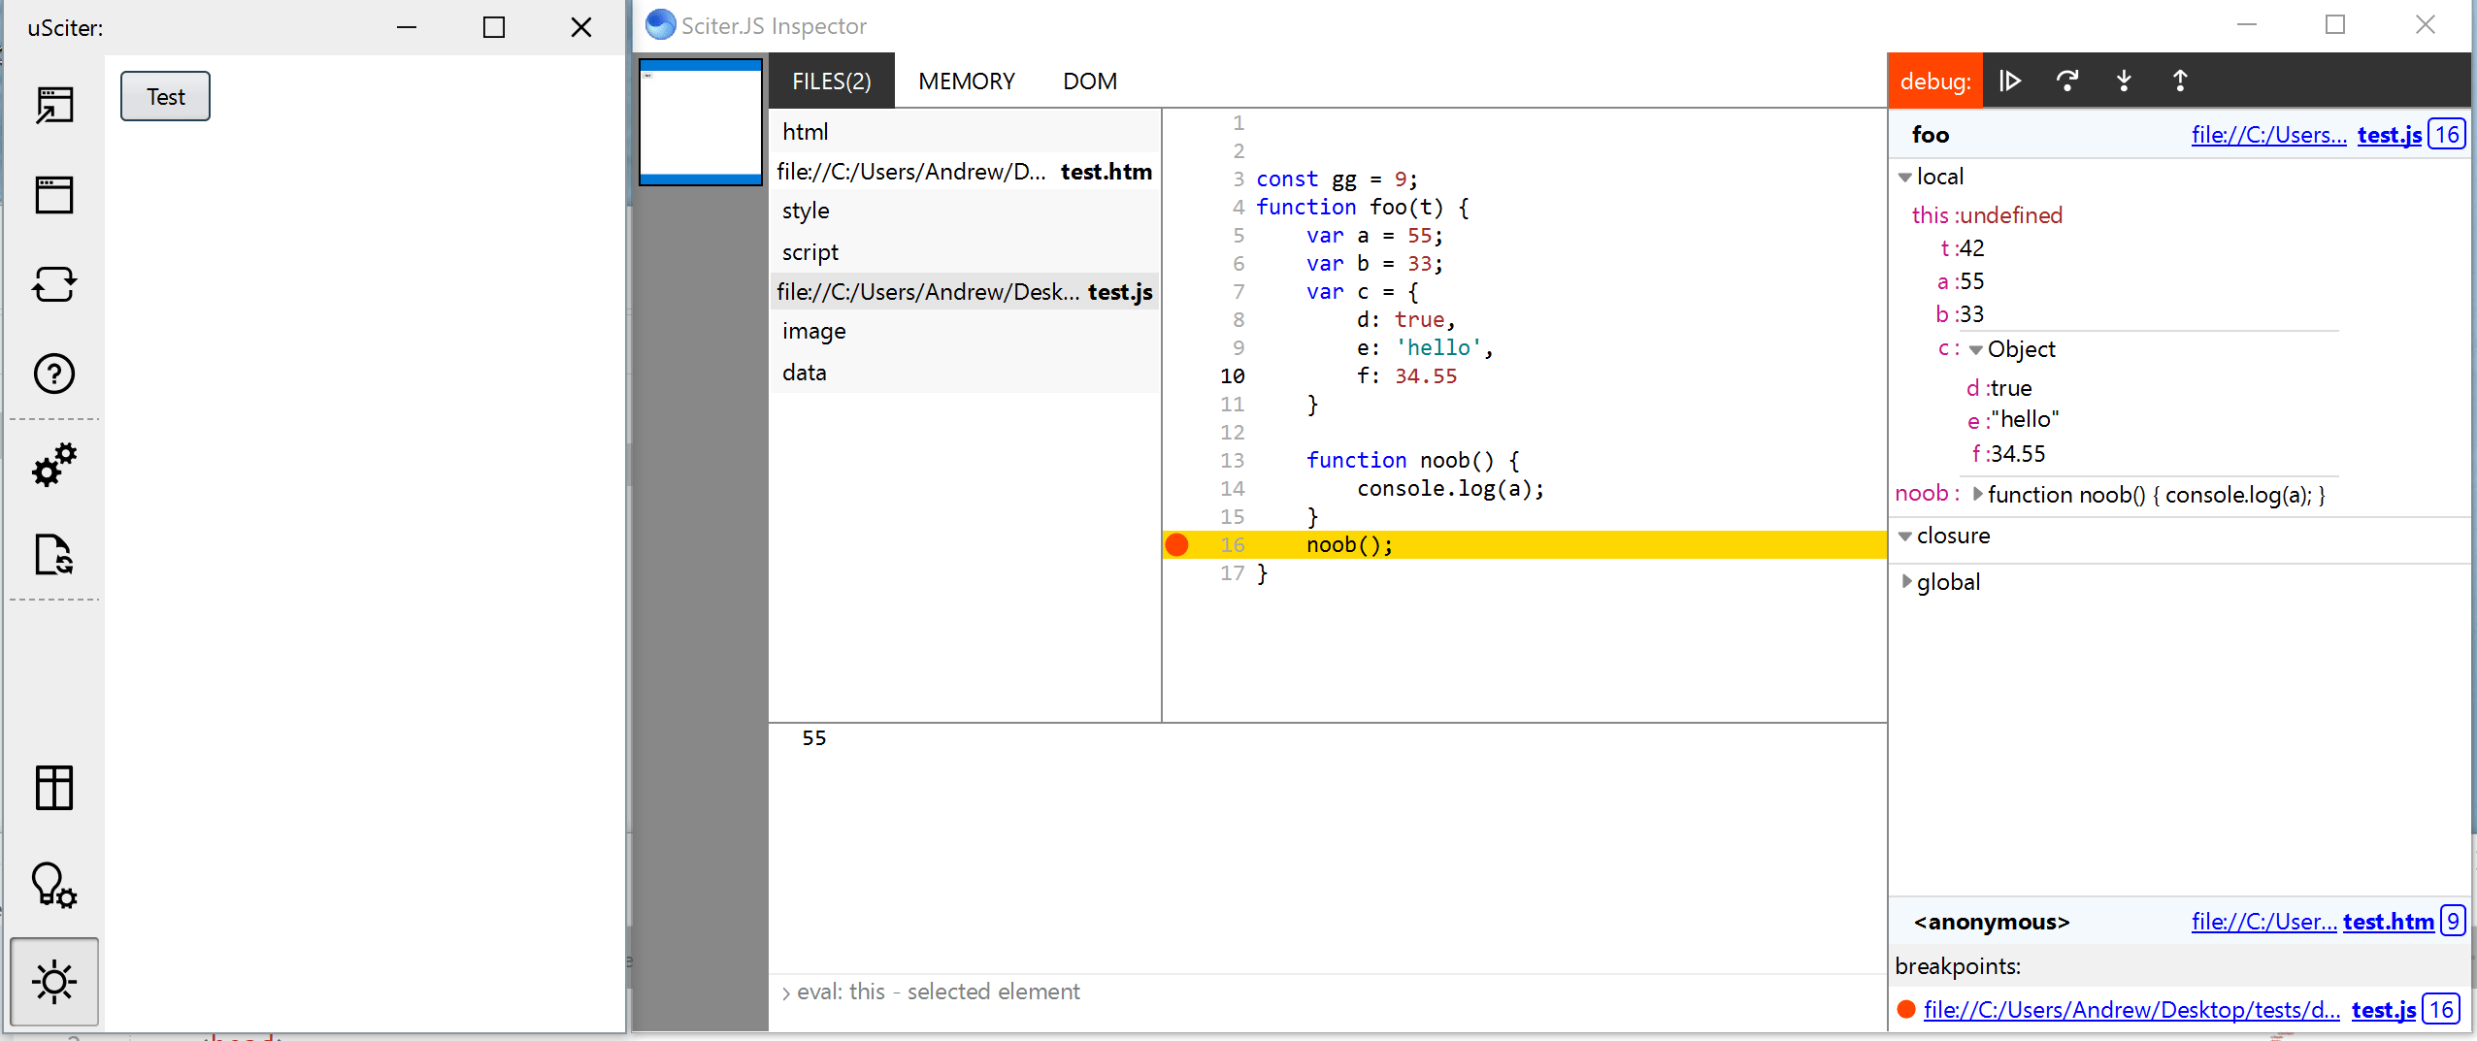Image resolution: width=2477 pixels, height=1041 pixels.
Task: Click the breakpoint dot in breakpoints list
Action: tap(1905, 1009)
